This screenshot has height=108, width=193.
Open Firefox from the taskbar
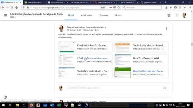31,105
